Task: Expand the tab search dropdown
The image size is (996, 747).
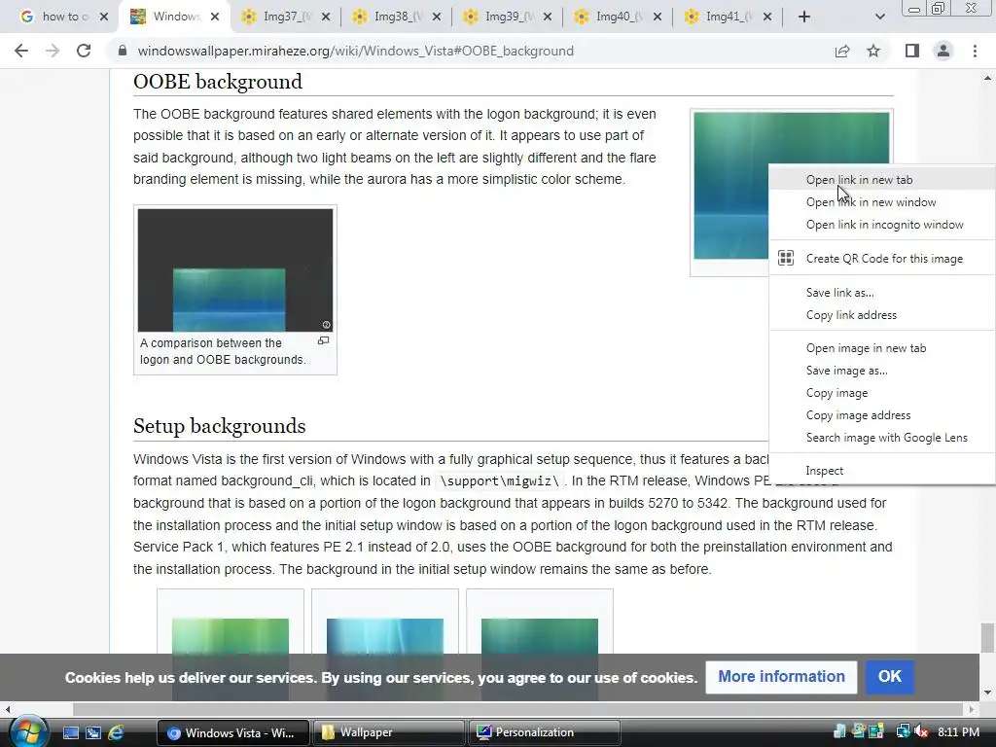Action: tap(879, 17)
